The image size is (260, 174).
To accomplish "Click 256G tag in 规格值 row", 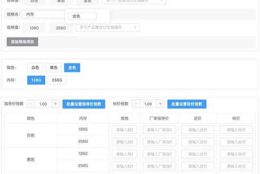I will coord(61,28).
